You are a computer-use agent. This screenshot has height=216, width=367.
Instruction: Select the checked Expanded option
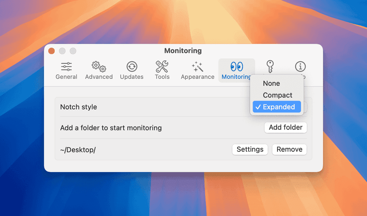(x=277, y=107)
